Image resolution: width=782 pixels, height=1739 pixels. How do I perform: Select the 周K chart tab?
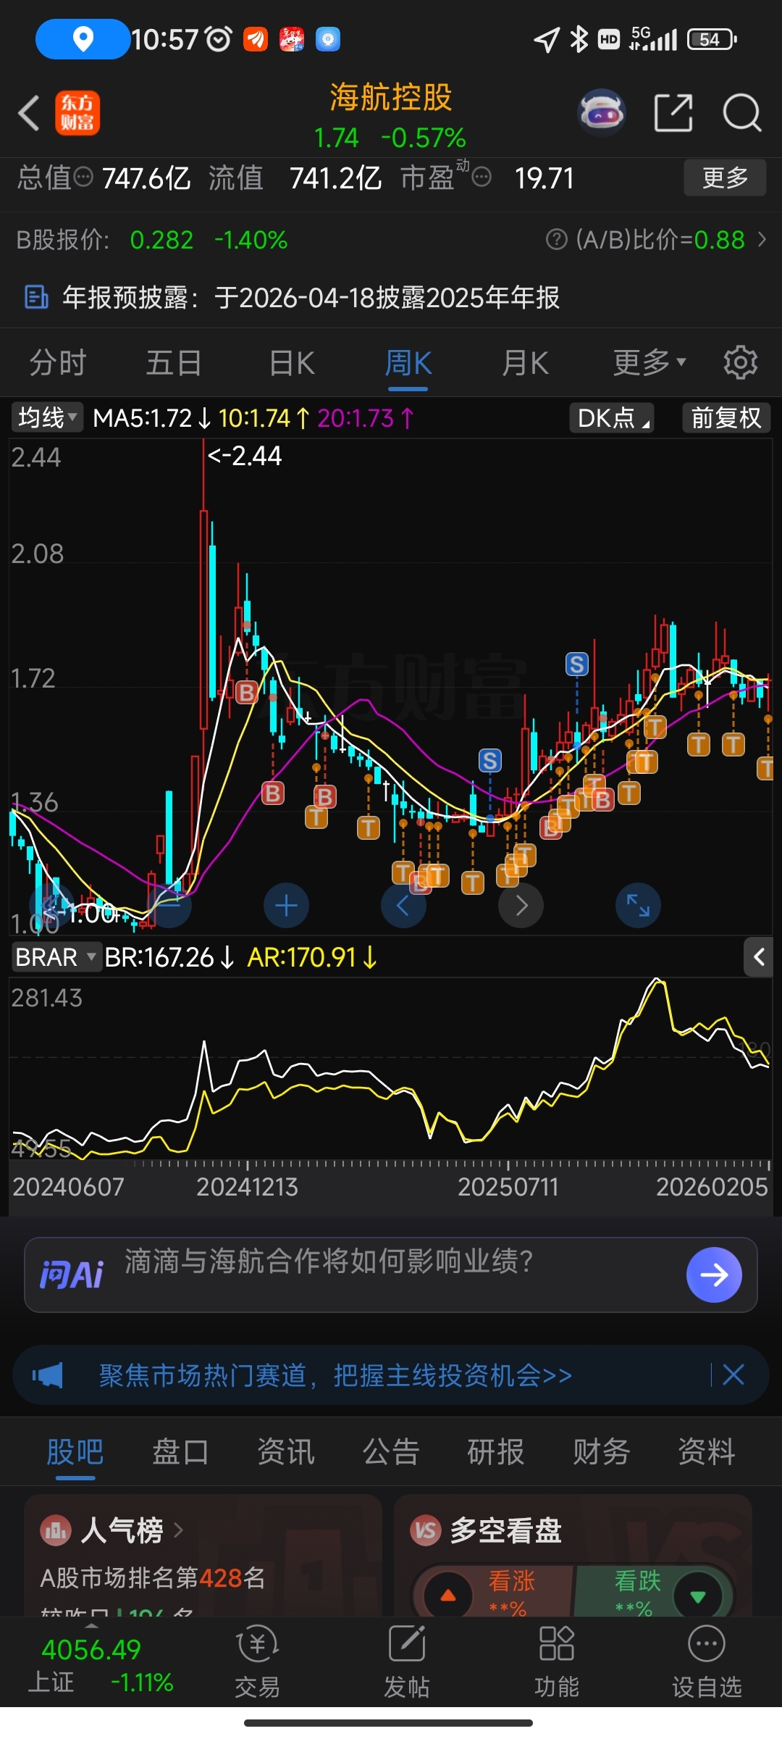(x=408, y=362)
